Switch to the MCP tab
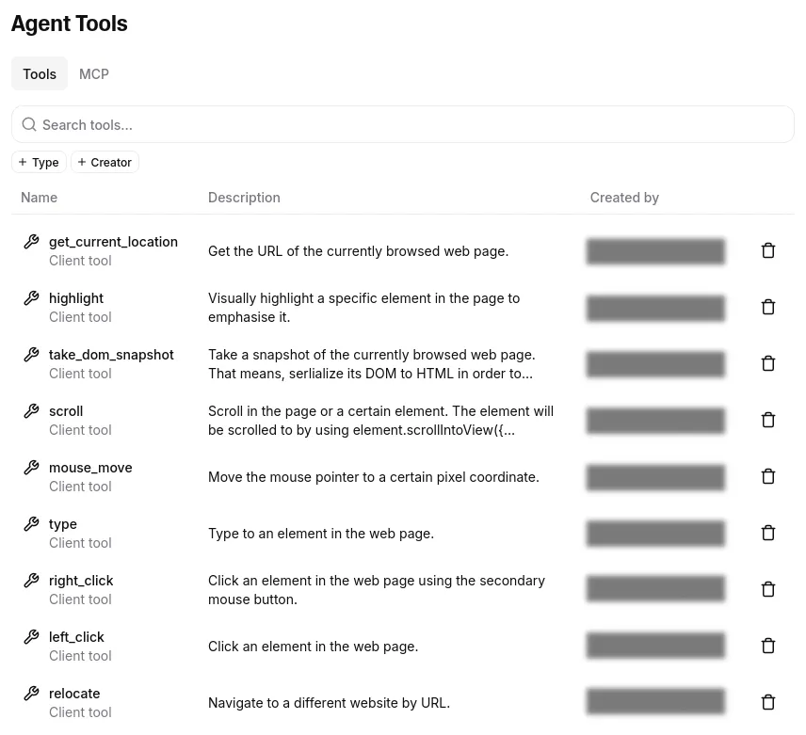This screenshot has height=735, width=806. [x=93, y=73]
